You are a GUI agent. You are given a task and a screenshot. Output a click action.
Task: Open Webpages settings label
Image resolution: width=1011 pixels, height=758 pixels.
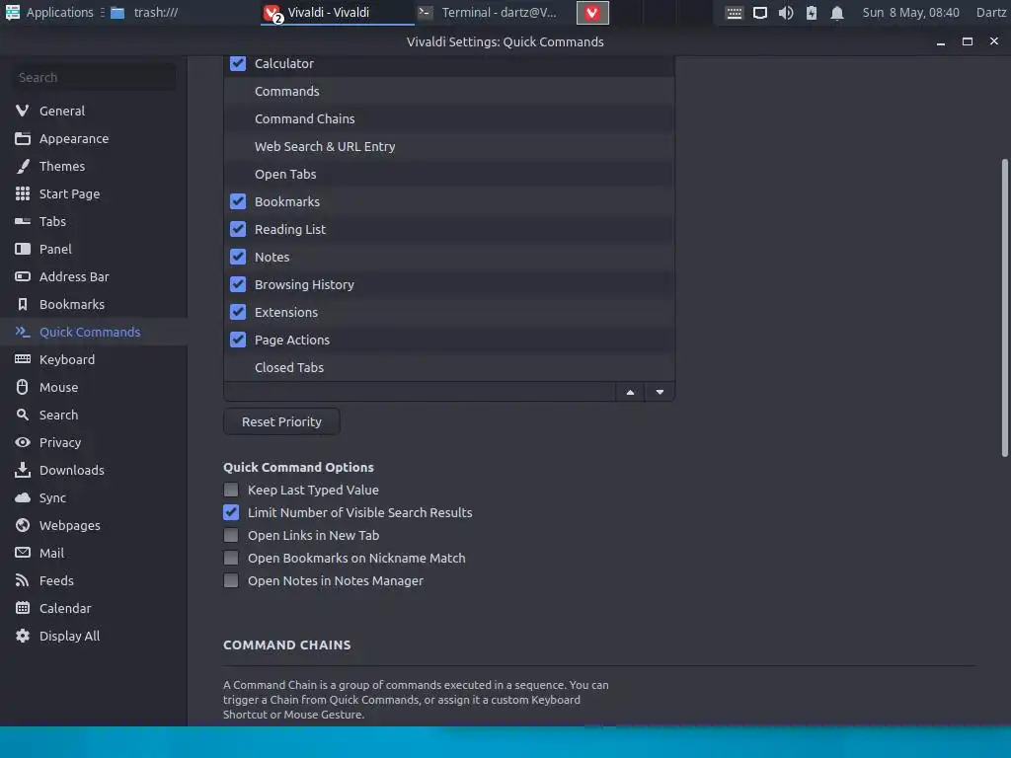tap(70, 525)
